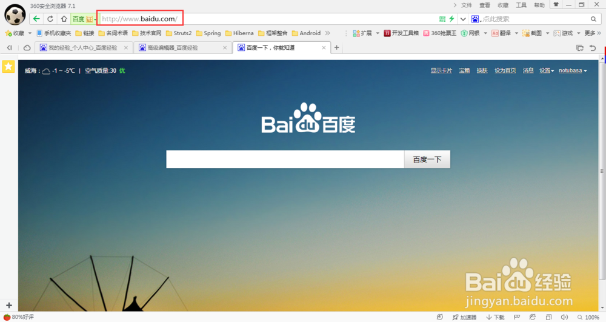The width and height of the screenshot is (606, 322).
Task: Open the 工具 menu
Action: (521, 5)
